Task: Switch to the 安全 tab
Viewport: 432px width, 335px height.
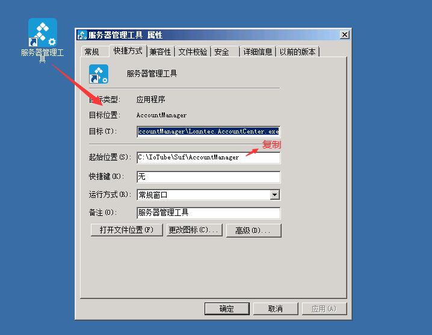Action: [222, 52]
